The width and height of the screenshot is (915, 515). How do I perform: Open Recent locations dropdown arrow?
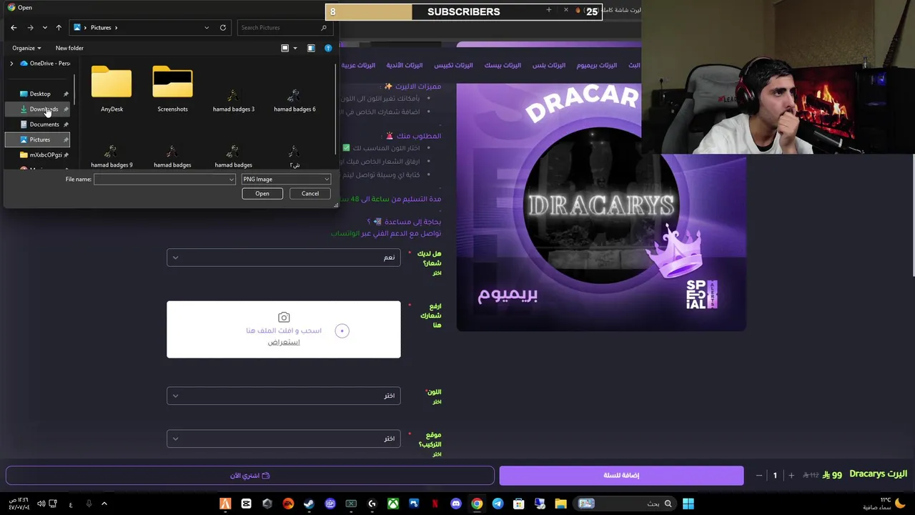click(44, 28)
